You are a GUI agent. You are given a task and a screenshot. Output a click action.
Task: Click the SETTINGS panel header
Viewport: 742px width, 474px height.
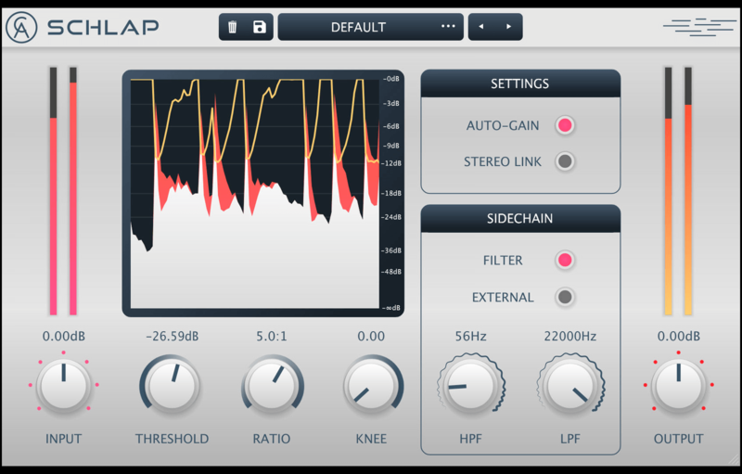click(x=520, y=83)
